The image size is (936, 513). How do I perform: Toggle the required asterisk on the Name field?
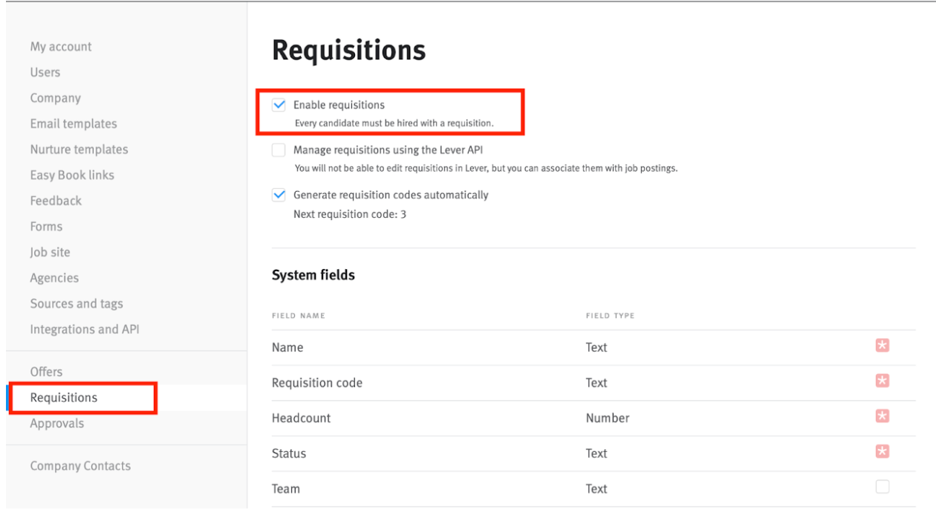[x=882, y=345]
